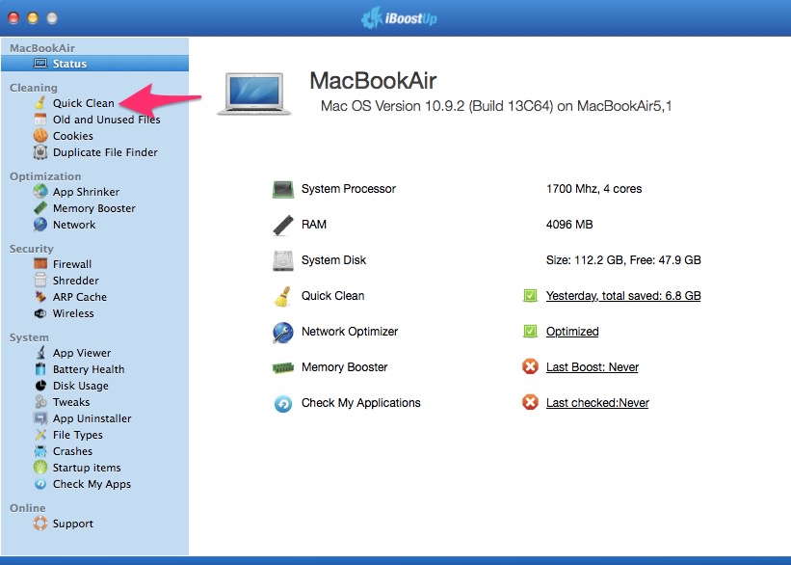Click the App Shrinker globe icon
The image size is (791, 565).
pyautogui.click(x=40, y=192)
